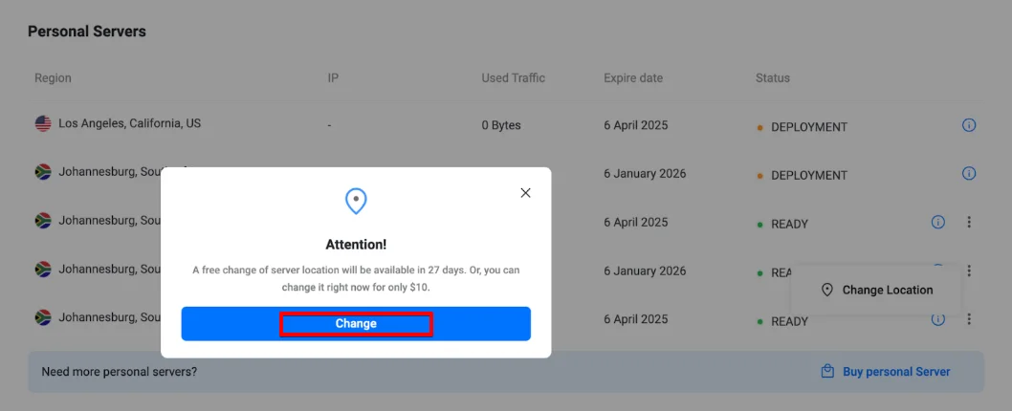Click the pin icon beside Change Location
The width and height of the screenshot is (1012, 411).
(827, 290)
